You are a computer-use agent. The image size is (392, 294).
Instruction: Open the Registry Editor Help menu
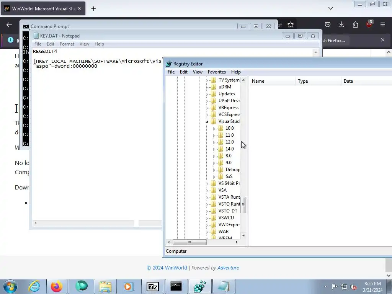[x=236, y=72]
